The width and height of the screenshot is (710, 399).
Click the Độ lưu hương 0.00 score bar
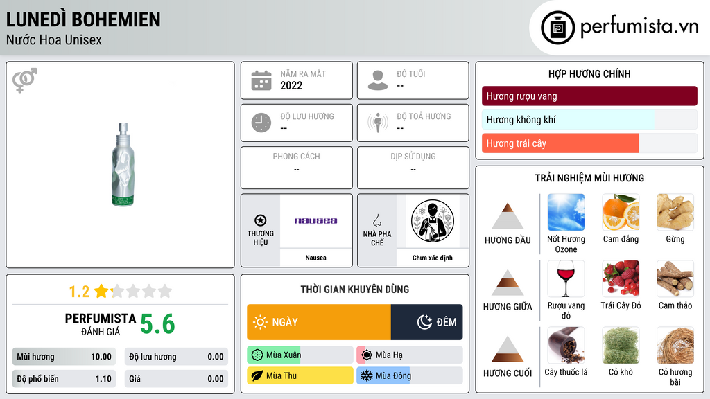(176, 357)
